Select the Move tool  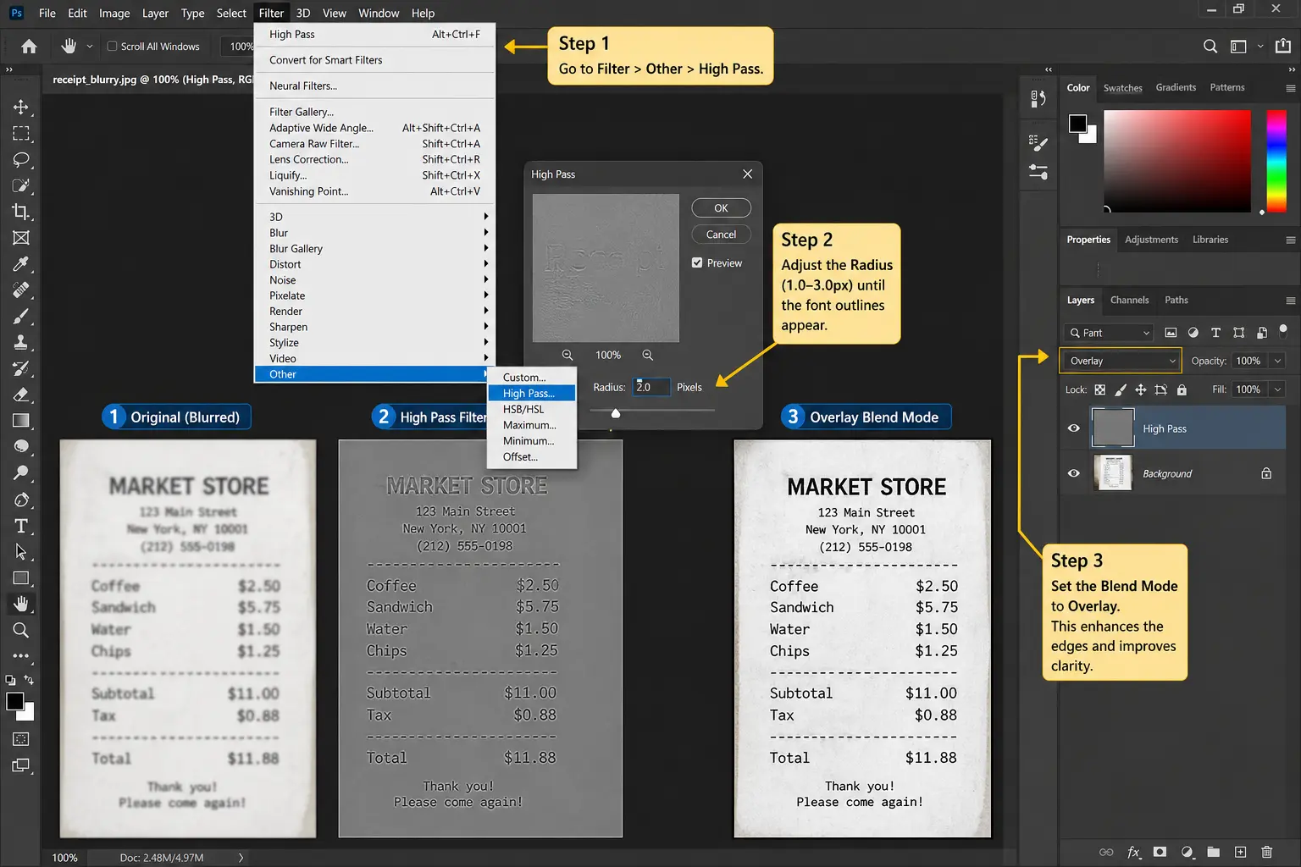[x=21, y=108]
